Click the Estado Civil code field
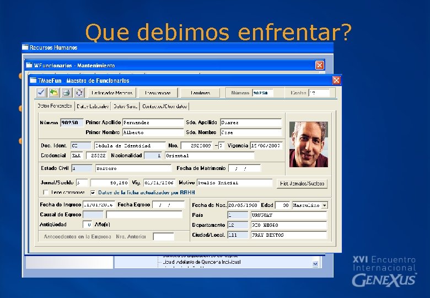The image size is (430, 298). click(x=82, y=168)
